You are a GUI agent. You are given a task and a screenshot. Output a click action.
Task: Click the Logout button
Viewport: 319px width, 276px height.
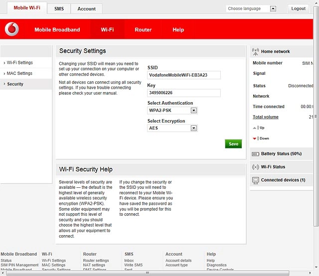pyautogui.click(x=298, y=8)
